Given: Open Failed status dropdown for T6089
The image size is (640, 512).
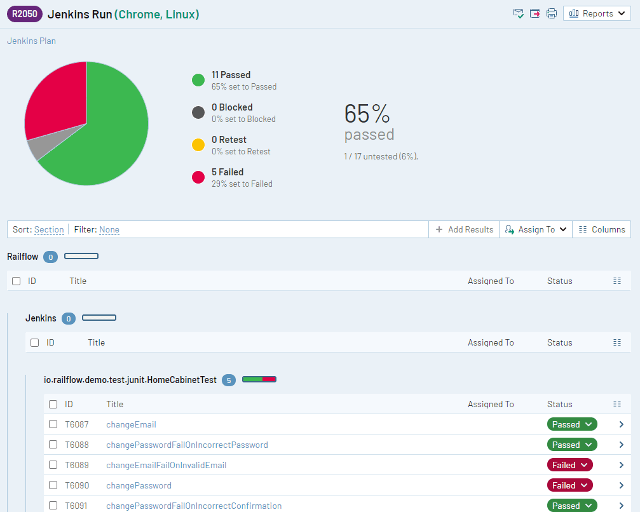Looking at the screenshot, I should coord(570,465).
